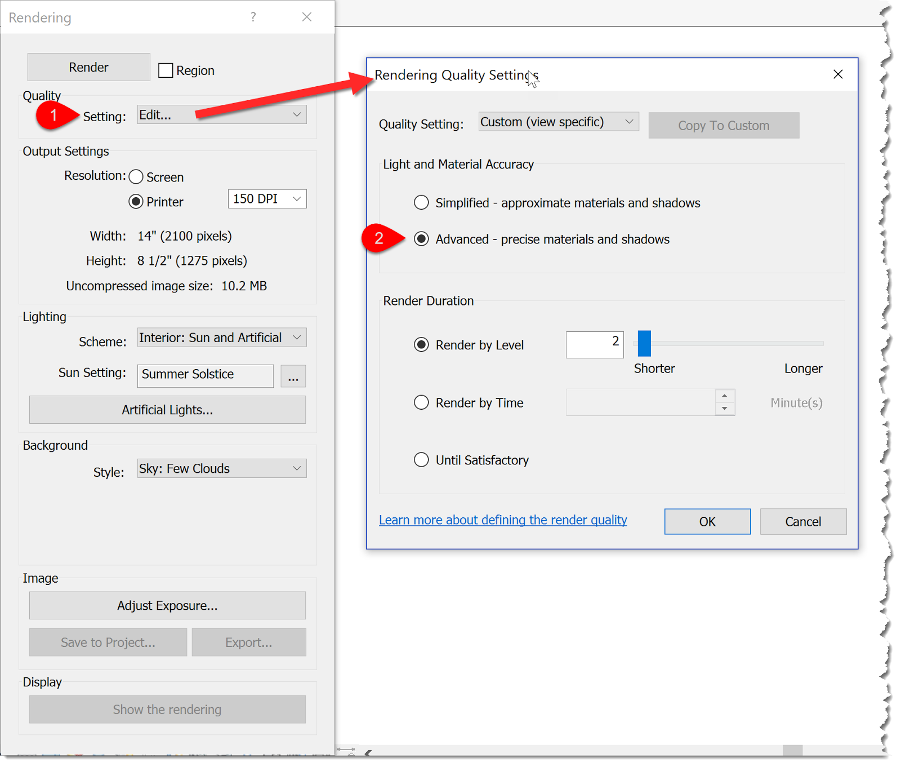The height and width of the screenshot is (763, 901).
Task: Open the Custom (view specific) quality dropdown
Action: (x=559, y=122)
